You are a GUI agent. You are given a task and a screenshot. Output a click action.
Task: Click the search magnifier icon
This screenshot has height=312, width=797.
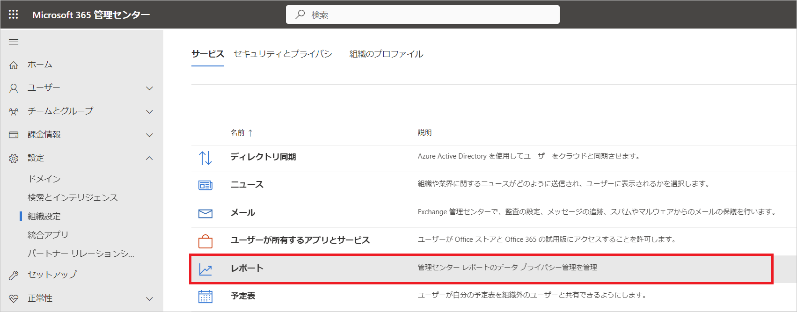click(300, 15)
